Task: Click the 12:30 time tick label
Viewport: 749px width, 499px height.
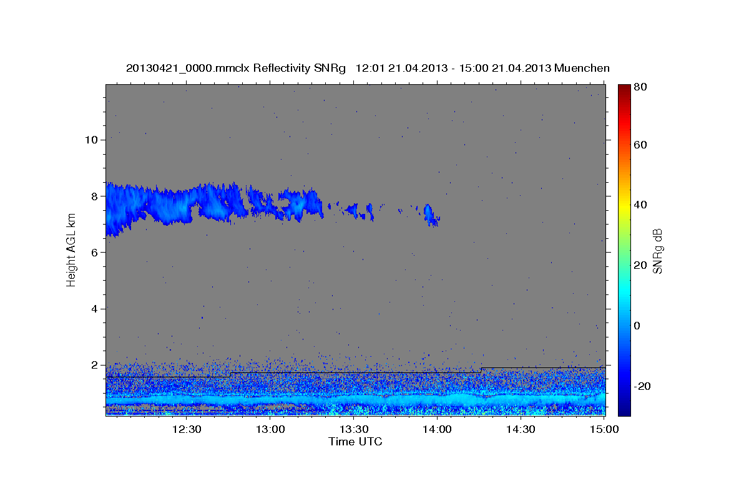Action: click(x=187, y=429)
